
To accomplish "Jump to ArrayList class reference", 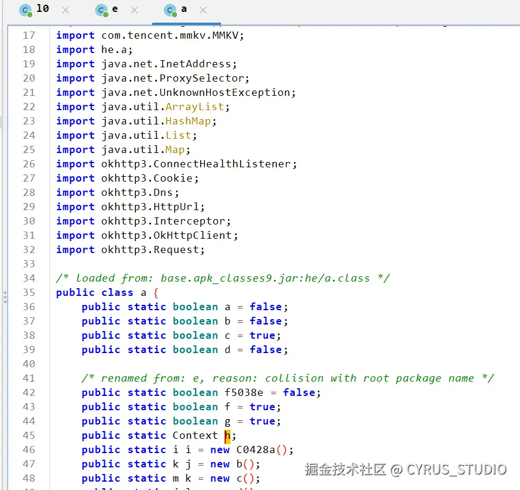I will (195, 107).
